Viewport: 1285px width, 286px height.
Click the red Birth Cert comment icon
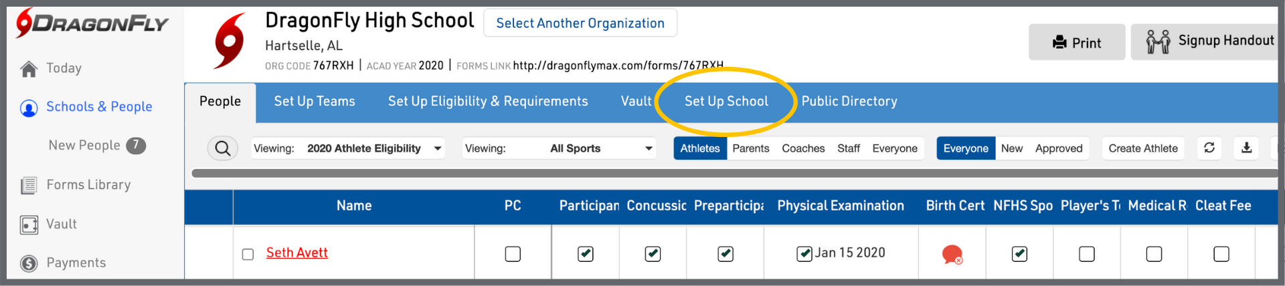pyautogui.click(x=952, y=254)
